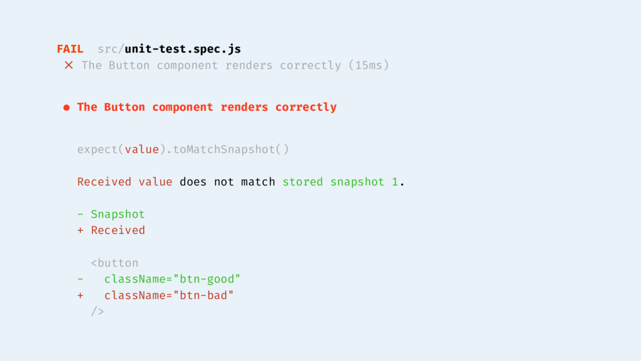Click the green '- Snapshot' legend line

(111, 214)
